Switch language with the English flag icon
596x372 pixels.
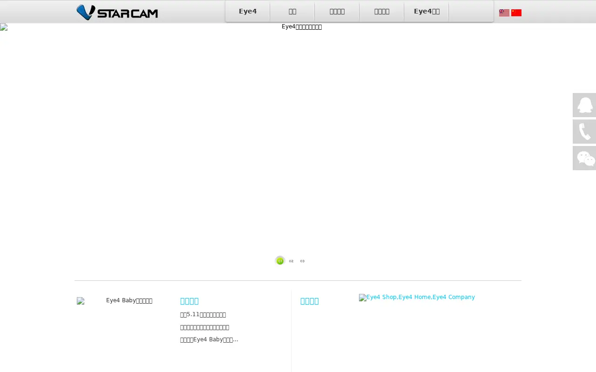click(x=504, y=13)
